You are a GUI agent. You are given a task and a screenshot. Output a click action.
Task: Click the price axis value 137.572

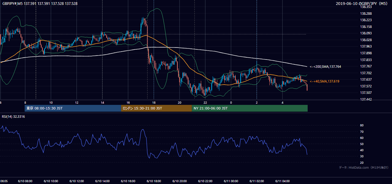pyautogui.click(x=366, y=86)
